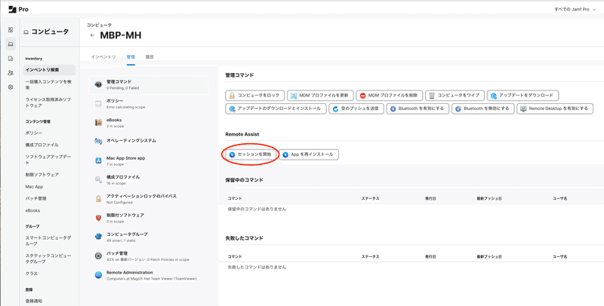Click 発行日 header in 失敗したコマンド table
The image size is (604, 306).
click(x=430, y=256)
